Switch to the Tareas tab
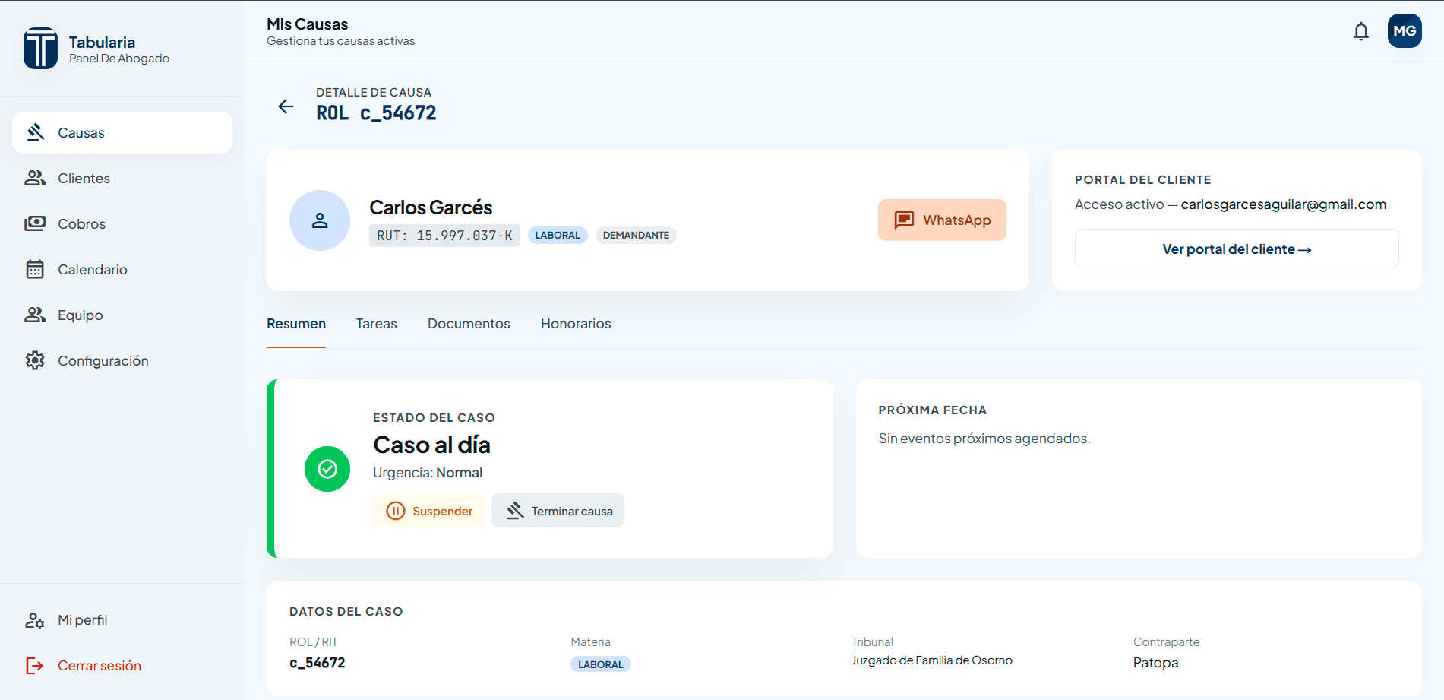Image resolution: width=1444 pixels, height=700 pixels. (377, 324)
